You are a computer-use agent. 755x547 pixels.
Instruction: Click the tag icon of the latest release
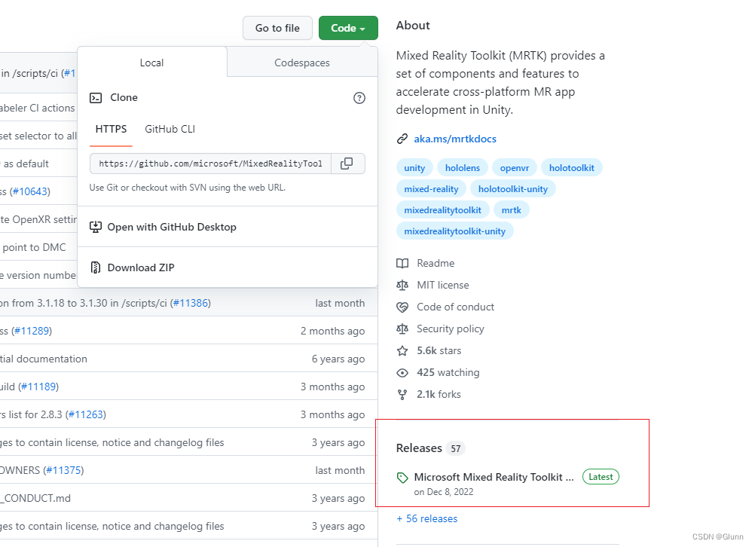[x=402, y=478]
